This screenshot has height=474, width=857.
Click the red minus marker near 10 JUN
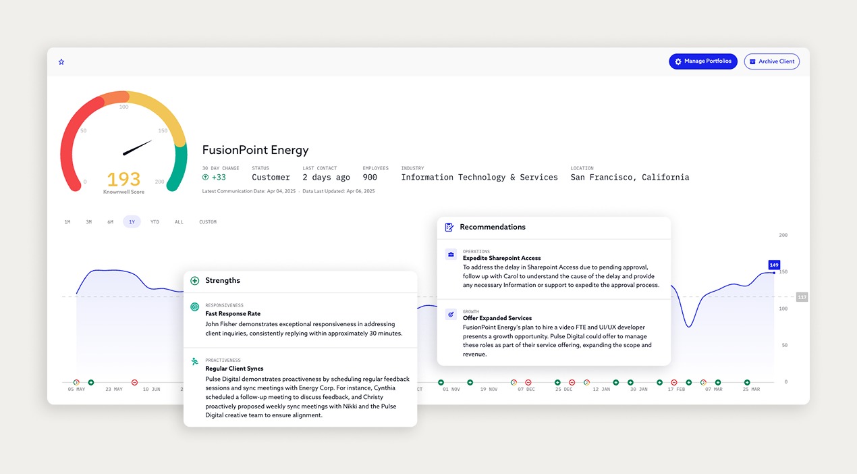pos(134,383)
